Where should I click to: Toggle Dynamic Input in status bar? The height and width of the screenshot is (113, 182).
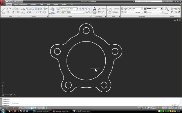pyautogui.click(x=40, y=108)
